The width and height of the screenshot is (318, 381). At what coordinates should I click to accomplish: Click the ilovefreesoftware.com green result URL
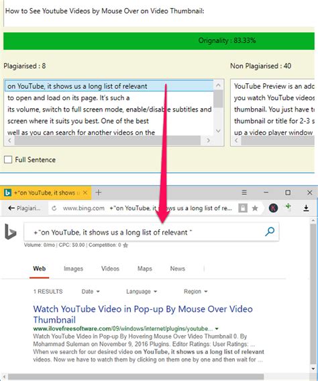123,329
